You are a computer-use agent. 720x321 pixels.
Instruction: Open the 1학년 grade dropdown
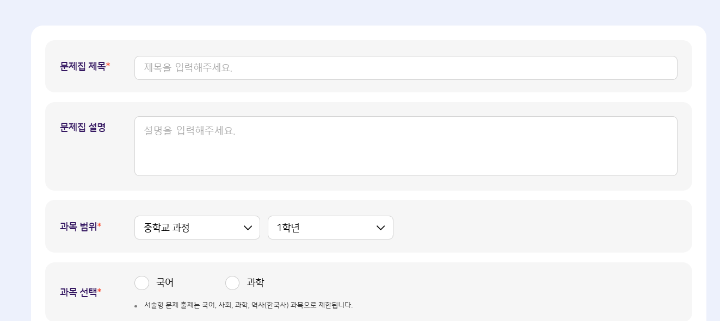(x=330, y=228)
